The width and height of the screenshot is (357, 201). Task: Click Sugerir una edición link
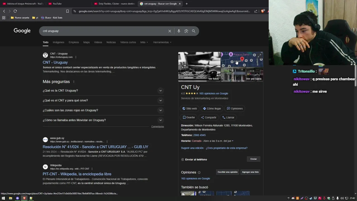coord(192,148)
